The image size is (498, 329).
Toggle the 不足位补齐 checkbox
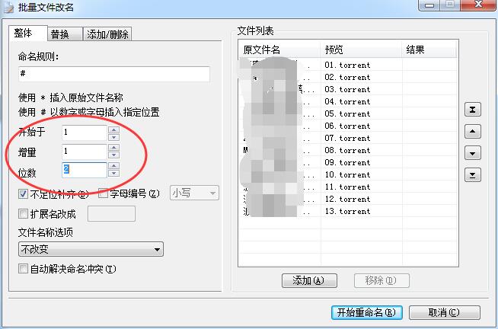tap(23, 193)
